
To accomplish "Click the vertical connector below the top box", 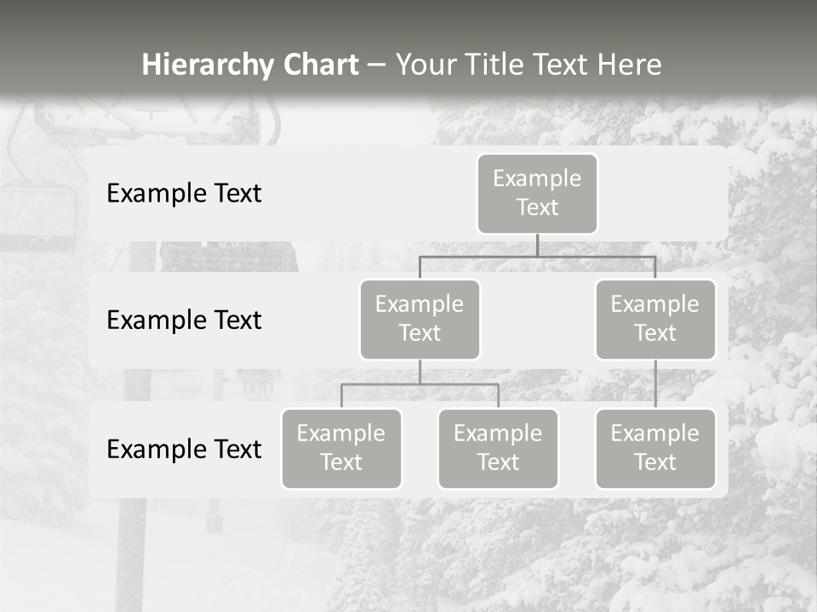I will (537, 245).
